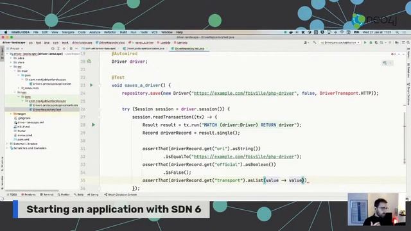Click the Debug button in main toolbar
The height and width of the screenshot is (231, 411).
371,42
